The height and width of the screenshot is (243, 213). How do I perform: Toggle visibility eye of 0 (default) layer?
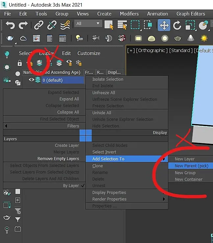click(x=32, y=80)
